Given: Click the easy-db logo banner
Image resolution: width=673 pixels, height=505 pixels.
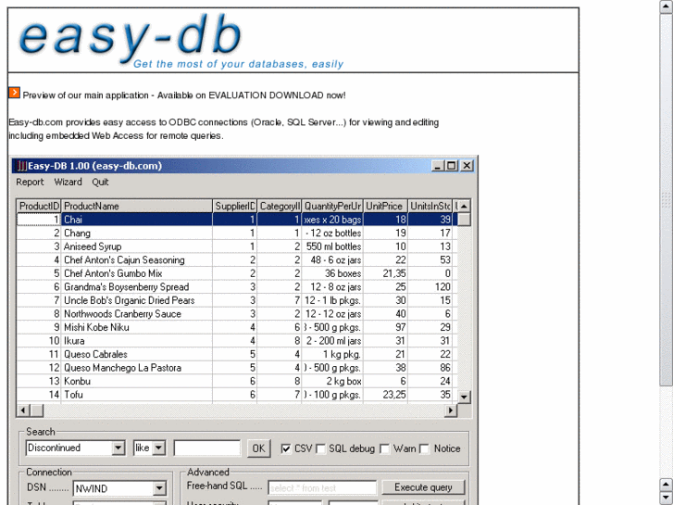Looking at the screenshot, I should pos(181,41).
